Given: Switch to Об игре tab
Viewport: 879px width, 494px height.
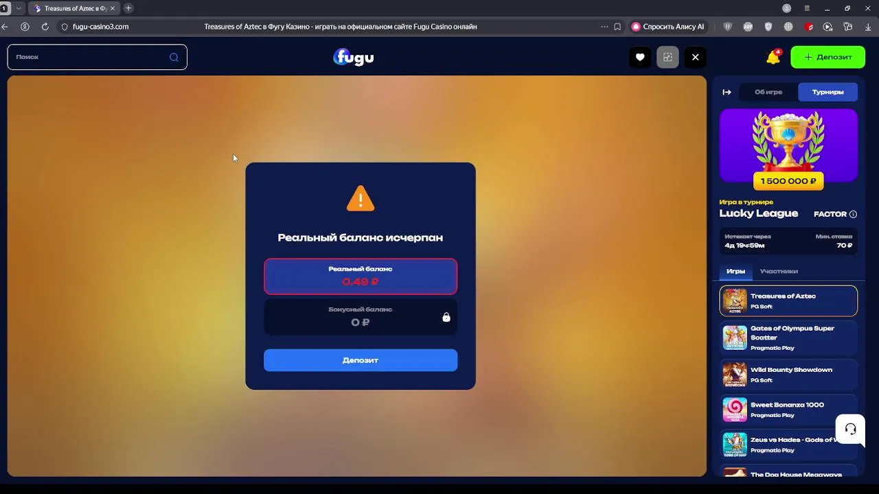Looking at the screenshot, I should [768, 92].
